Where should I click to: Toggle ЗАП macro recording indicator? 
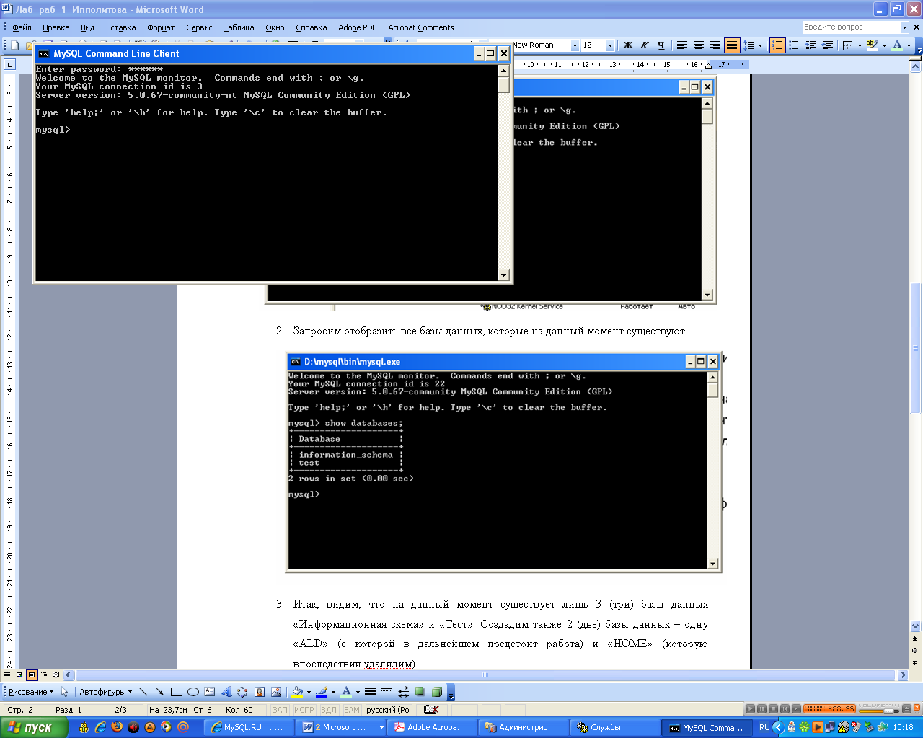pos(280,710)
